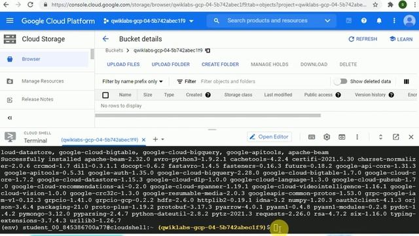Open the top bar settings kebab menu
Image resolution: width=419 pixels, height=236 pixels.
(x=394, y=20)
